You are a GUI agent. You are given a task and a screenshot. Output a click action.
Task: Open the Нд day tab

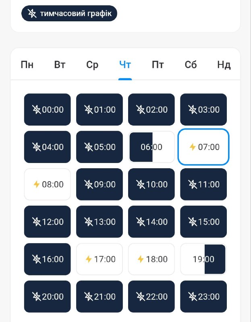tap(224, 65)
